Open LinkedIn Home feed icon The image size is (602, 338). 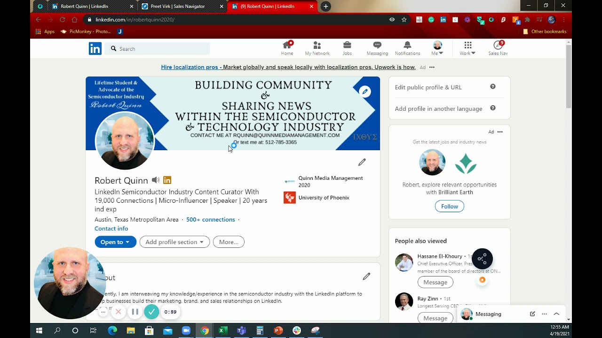point(287,46)
